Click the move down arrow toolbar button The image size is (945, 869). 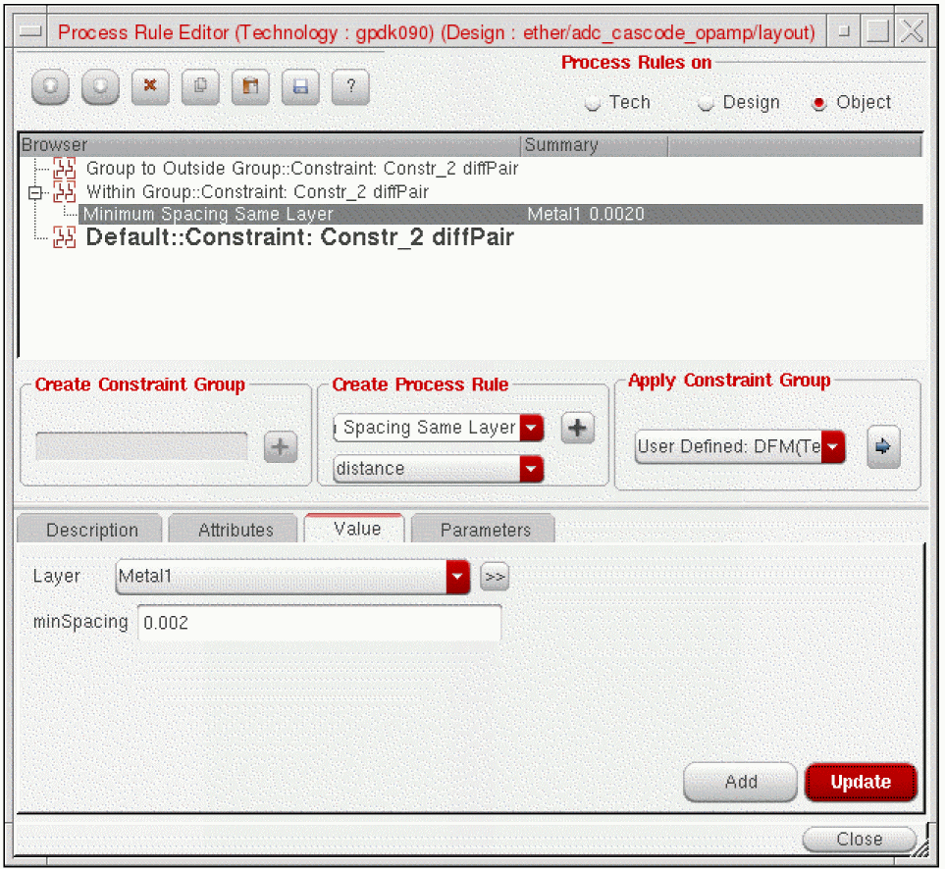(100, 87)
